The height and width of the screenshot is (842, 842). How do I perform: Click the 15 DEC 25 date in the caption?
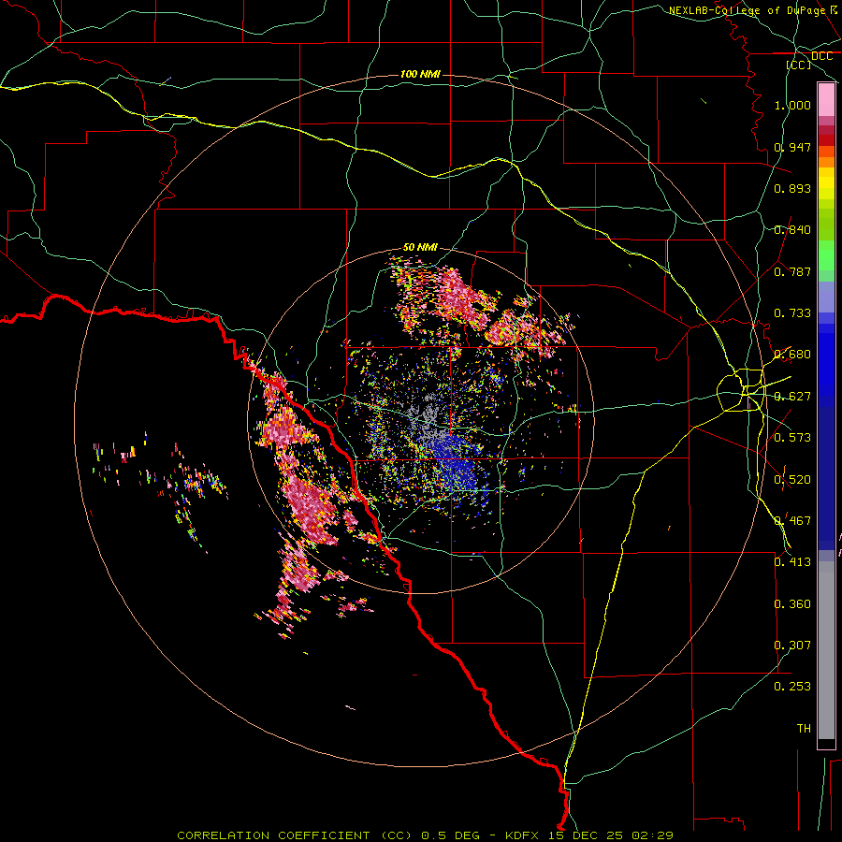click(x=587, y=835)
